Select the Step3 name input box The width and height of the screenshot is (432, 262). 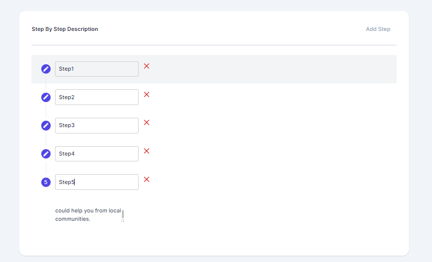tap(97, 126)
